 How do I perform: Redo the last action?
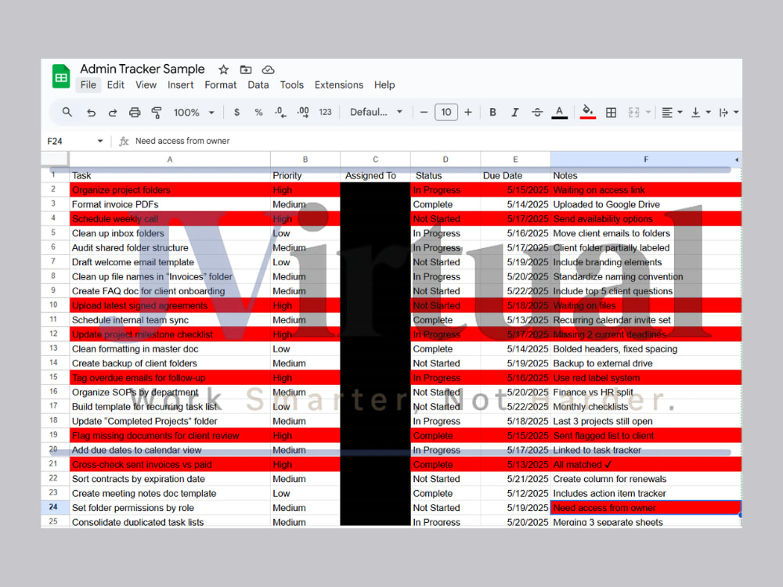(x=112, y=113)
